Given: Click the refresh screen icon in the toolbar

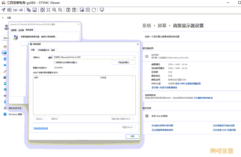Looking at the screenshot, I should click(94, 10).
